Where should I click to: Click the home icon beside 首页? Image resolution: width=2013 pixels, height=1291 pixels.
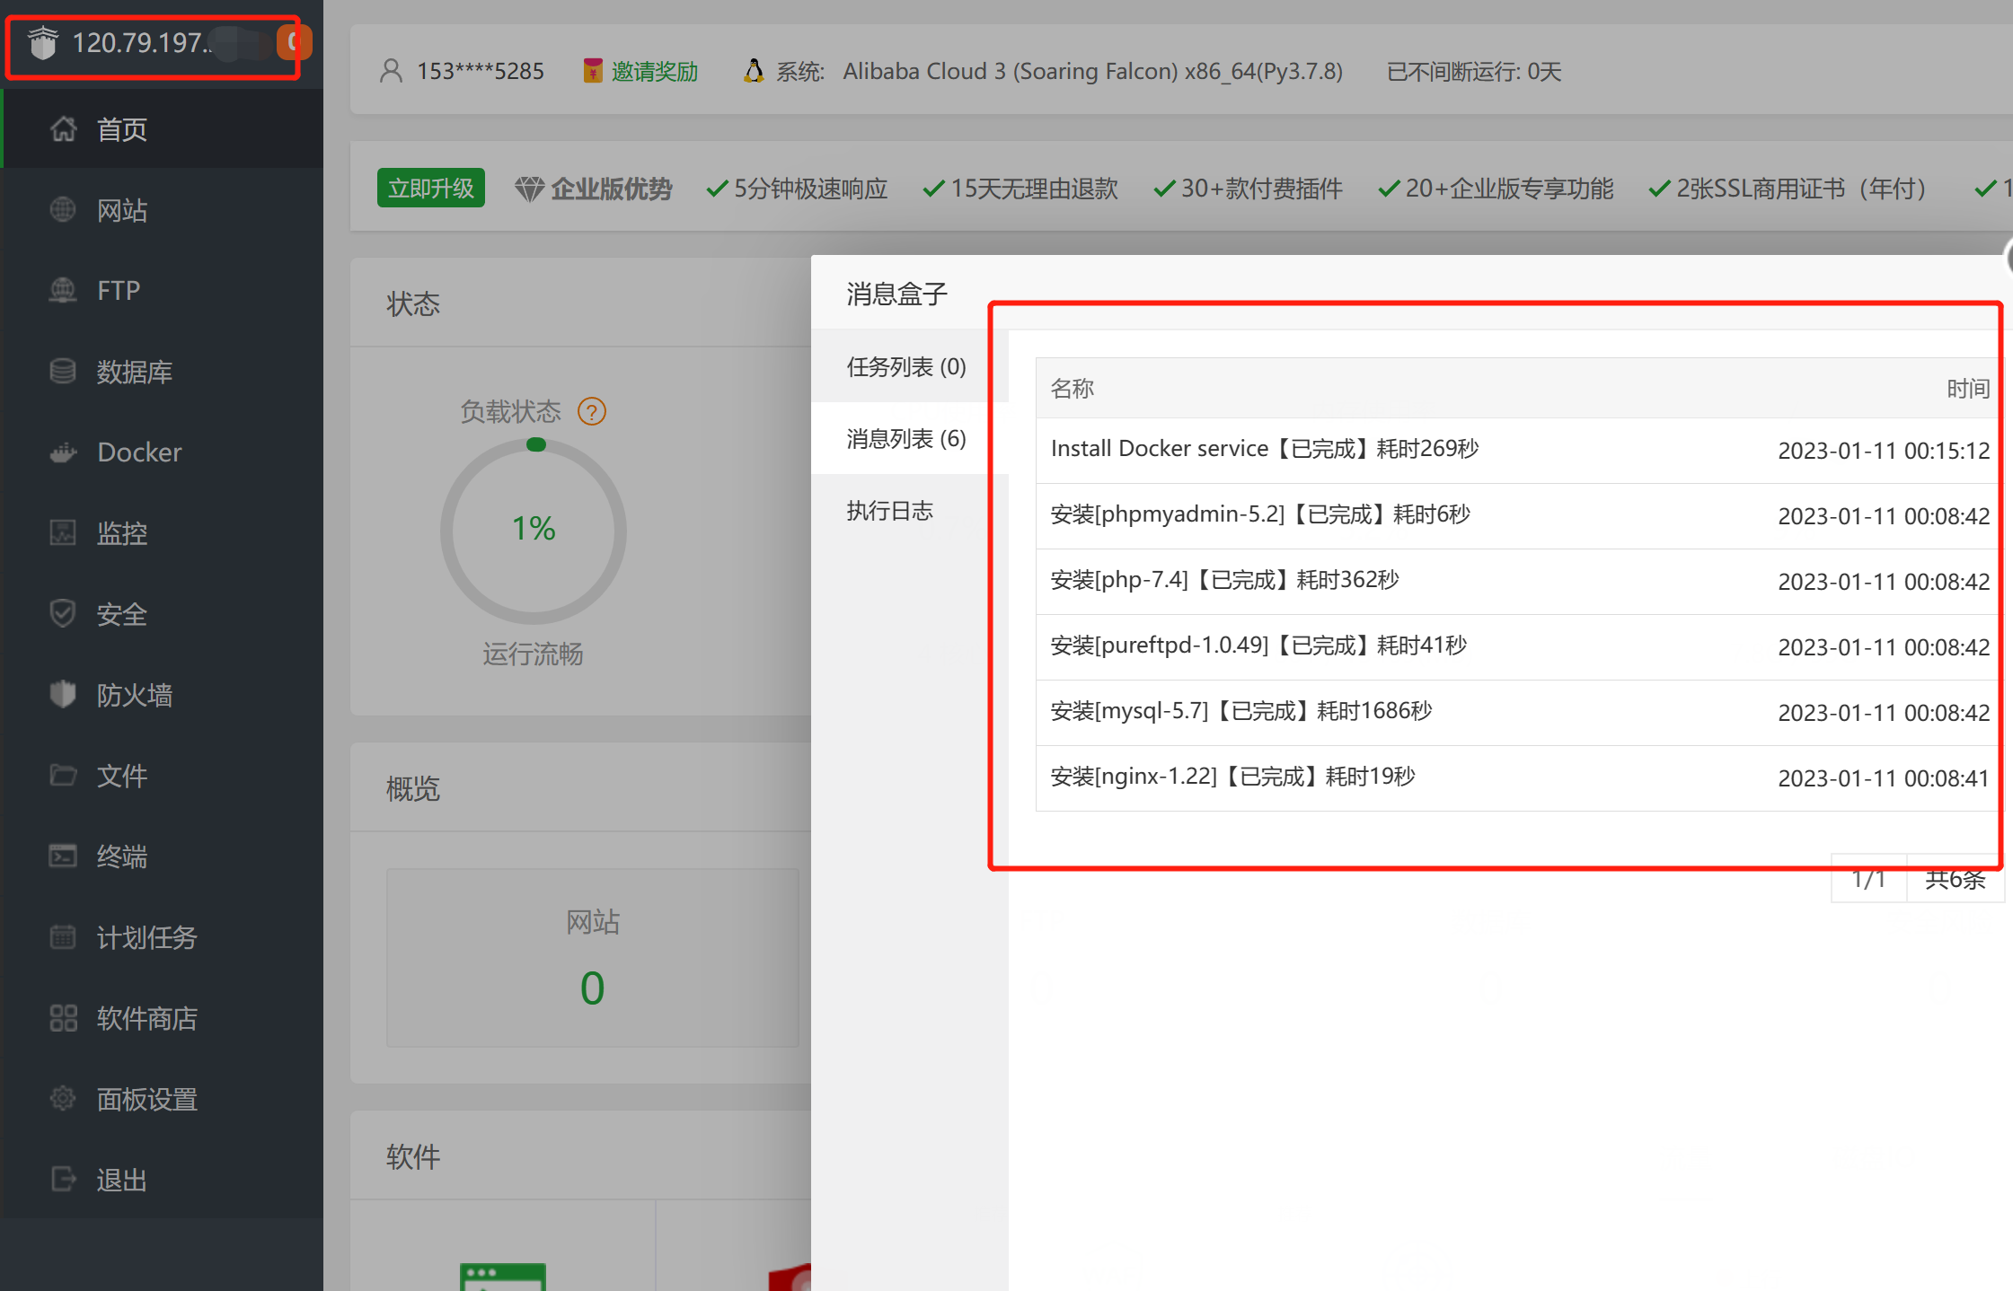[63, 129]
